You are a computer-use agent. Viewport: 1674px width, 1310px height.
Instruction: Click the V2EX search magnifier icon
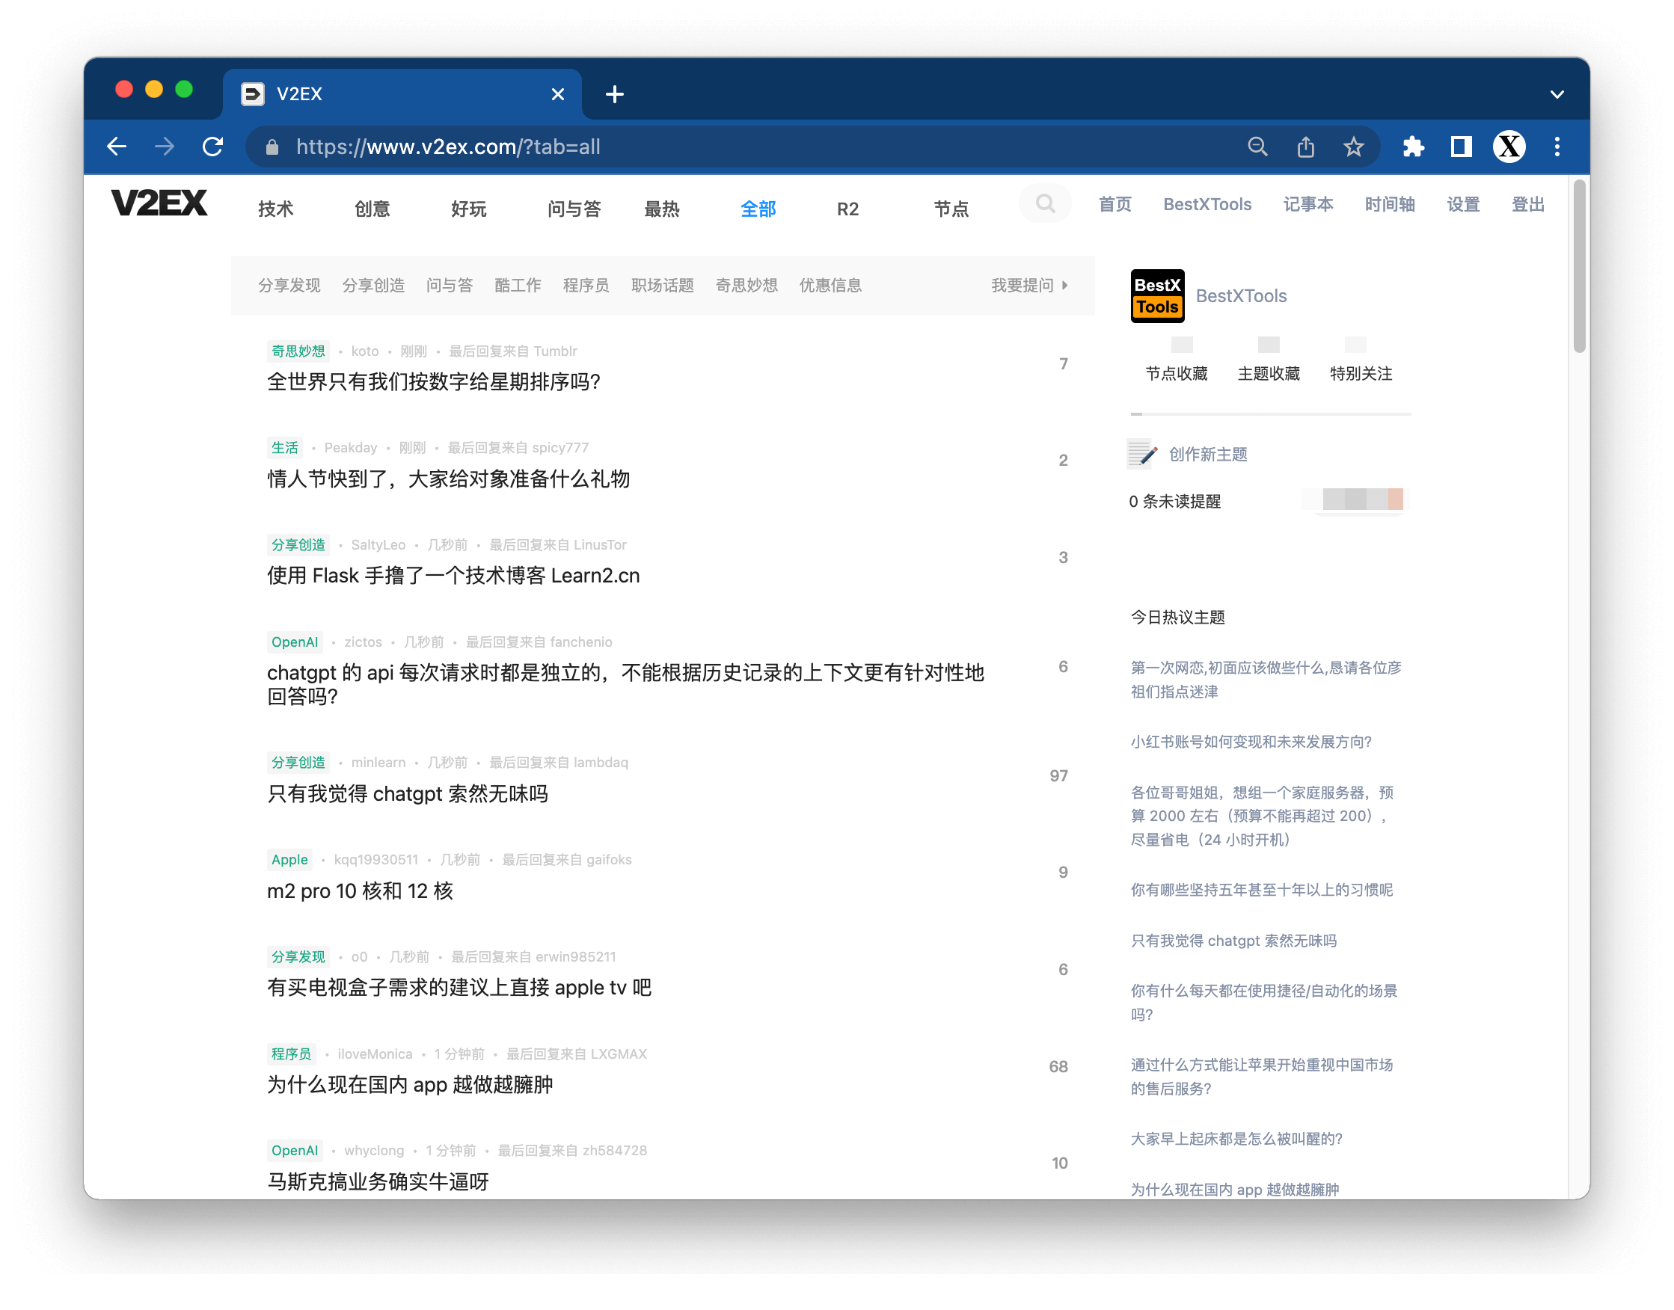[x=1045, y=203]
